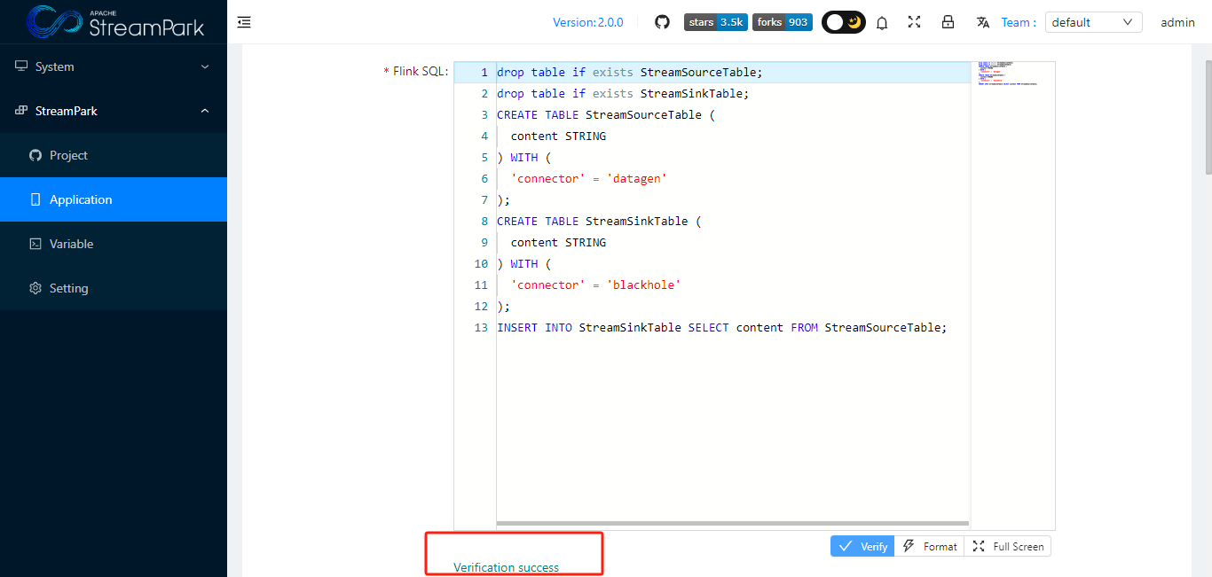Click the Verify button
The height and width of the screenshot is (577, 1212).
point(862,546)
